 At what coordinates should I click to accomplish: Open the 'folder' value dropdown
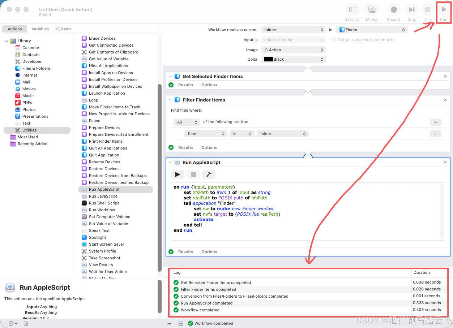(282, 134)
